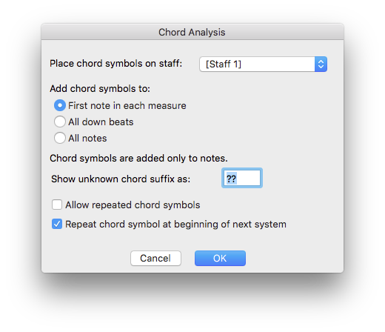Screen dimensions: 385x332
Task: Enable Allow repeated chord symbols checkbox
Action: 57,205
